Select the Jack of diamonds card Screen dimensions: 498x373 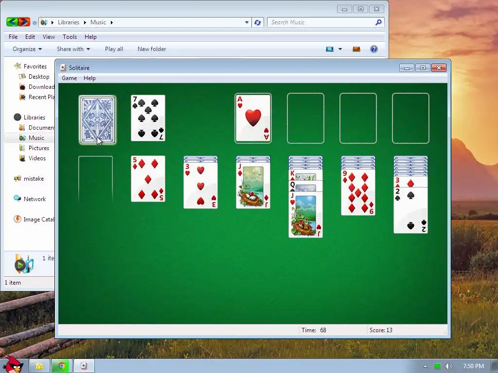click(253, 186)
